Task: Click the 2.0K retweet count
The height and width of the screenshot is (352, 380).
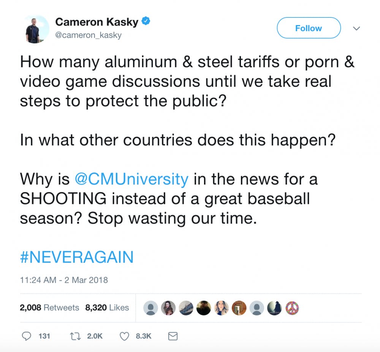Action: 95,336
